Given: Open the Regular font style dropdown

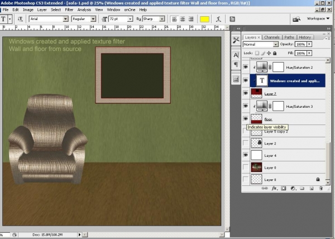Looking at the screenshot, I should coord(93,19).
